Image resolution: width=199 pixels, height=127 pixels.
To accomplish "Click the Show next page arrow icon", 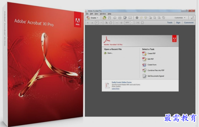I will click(x=92, y=23).
